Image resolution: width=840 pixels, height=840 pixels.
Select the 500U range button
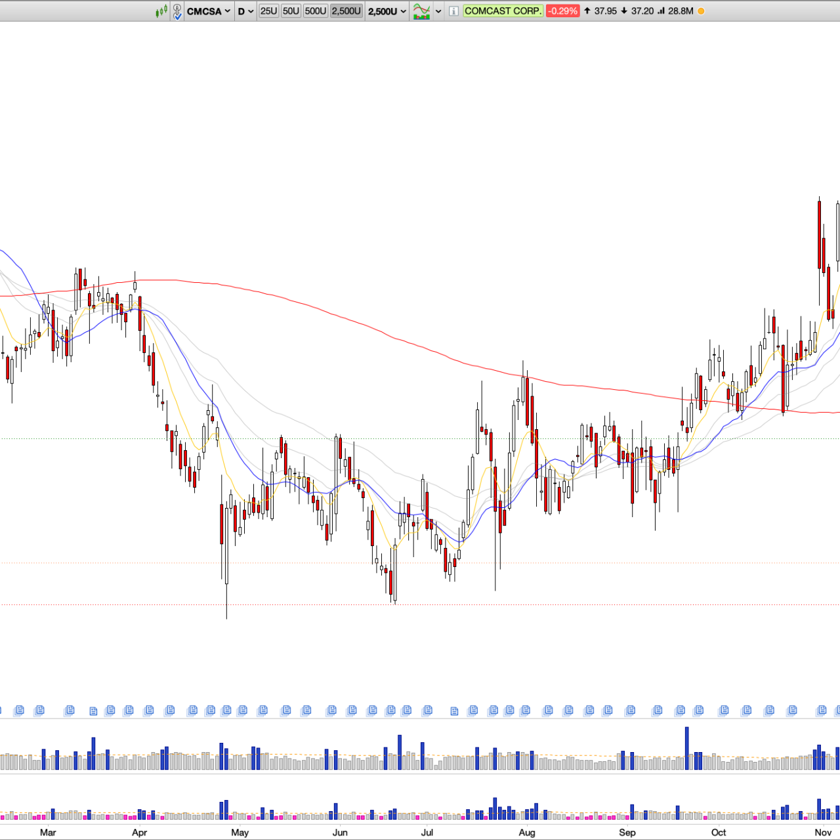[x=316, y=11]
